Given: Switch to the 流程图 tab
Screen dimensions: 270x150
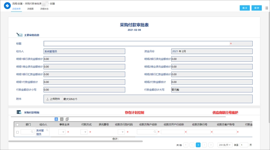Looking at the screenshot, I should click(x=30, y=9).
